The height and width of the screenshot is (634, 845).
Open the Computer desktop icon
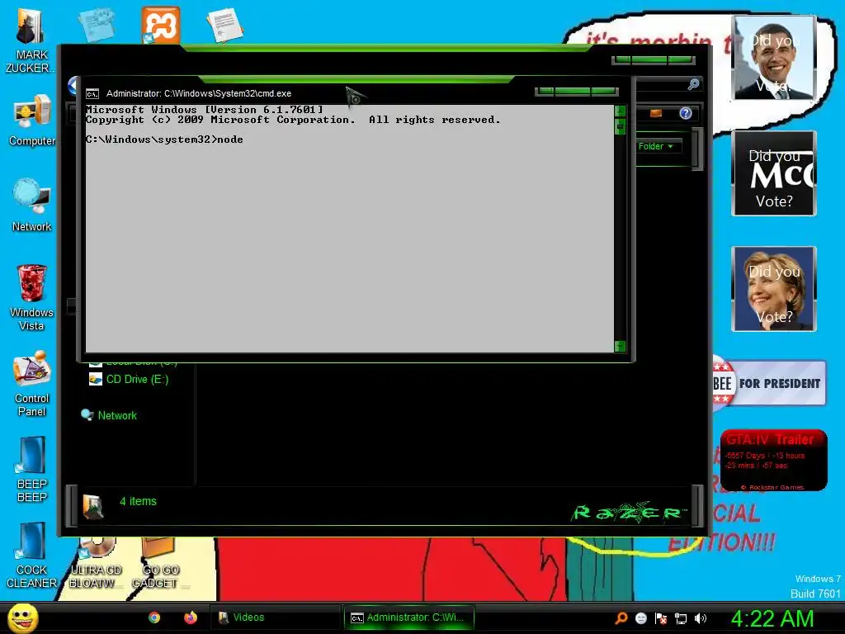coord(32,121)
